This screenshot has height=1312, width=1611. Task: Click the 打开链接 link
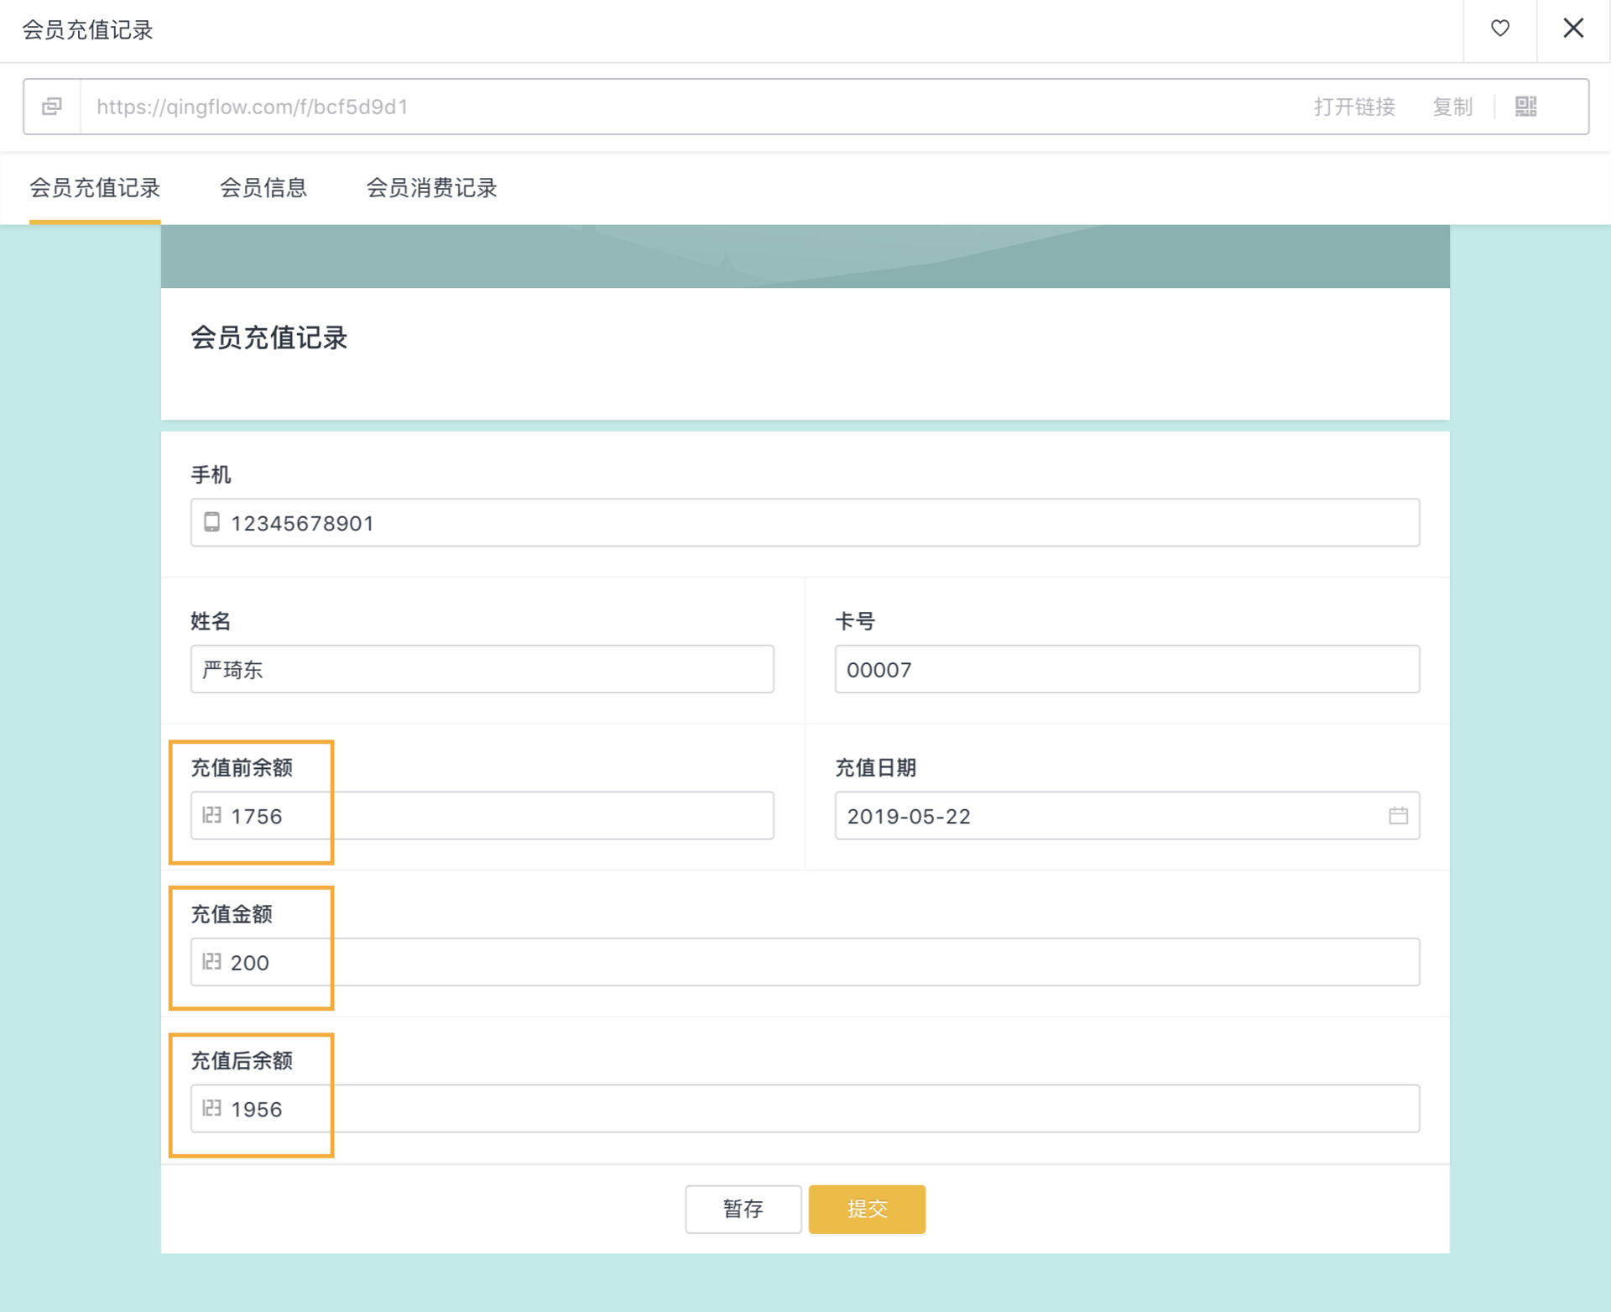click(x=1353, y=107)
